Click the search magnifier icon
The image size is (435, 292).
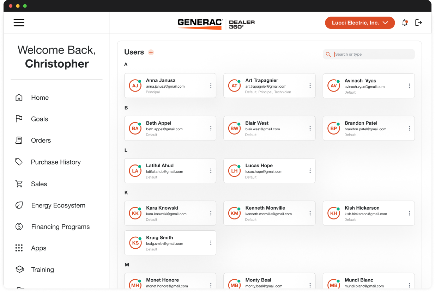[328, 54]
